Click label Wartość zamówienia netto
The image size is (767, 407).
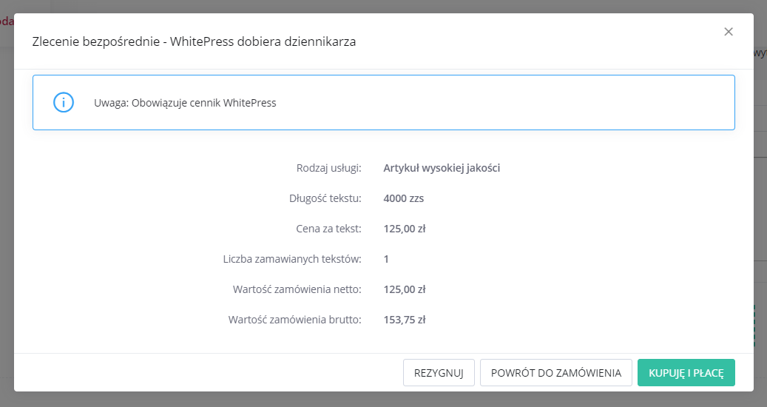pos(297,289)
